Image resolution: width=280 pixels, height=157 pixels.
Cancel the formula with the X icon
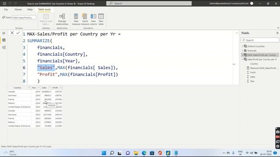[x=12, y=33]
